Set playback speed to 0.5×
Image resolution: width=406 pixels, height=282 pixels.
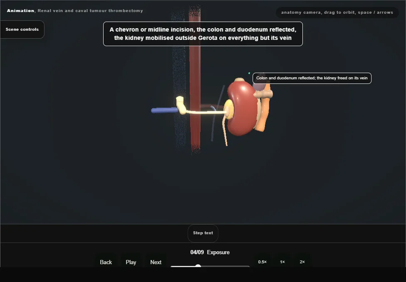pyautogui.click(x=262, y=262)
